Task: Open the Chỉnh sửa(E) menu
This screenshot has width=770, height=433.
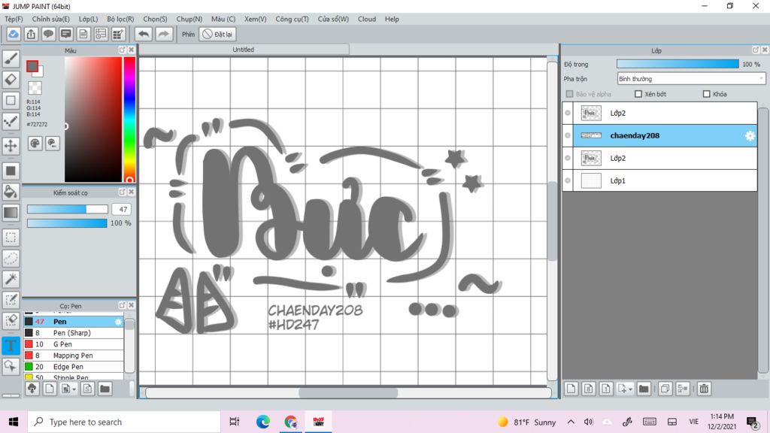Action: 51,19
